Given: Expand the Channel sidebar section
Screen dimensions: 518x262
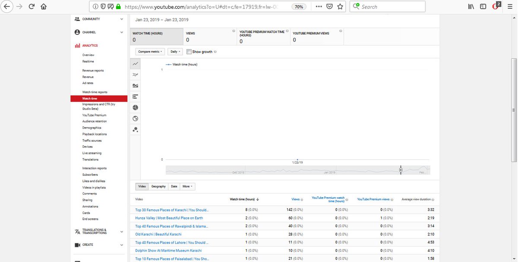Looking at the screenshot, I should click(x=99, y=32).
